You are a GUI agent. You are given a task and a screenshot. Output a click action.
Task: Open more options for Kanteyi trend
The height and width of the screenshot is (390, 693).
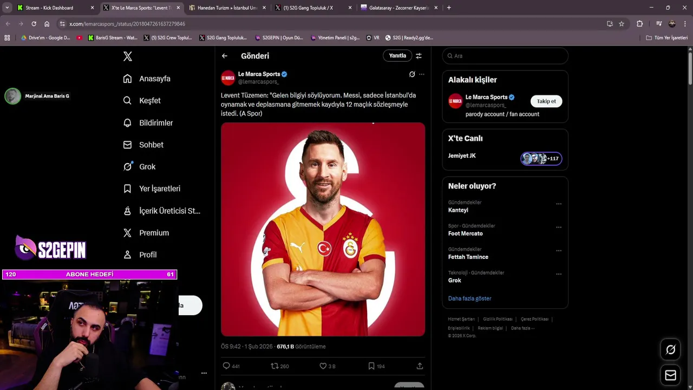pos(559,204)
